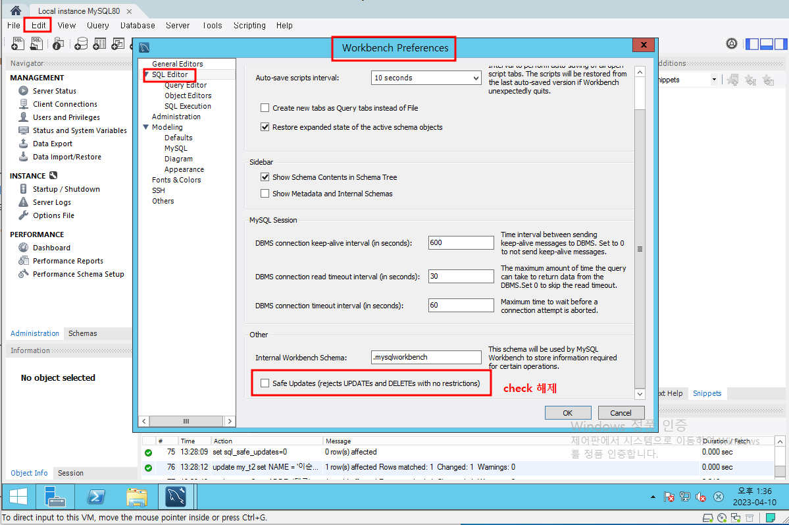Screen dimensions: 789x525
Task: Enable Show Metadata and Internal Schemas
Action: tap(265, 193)
